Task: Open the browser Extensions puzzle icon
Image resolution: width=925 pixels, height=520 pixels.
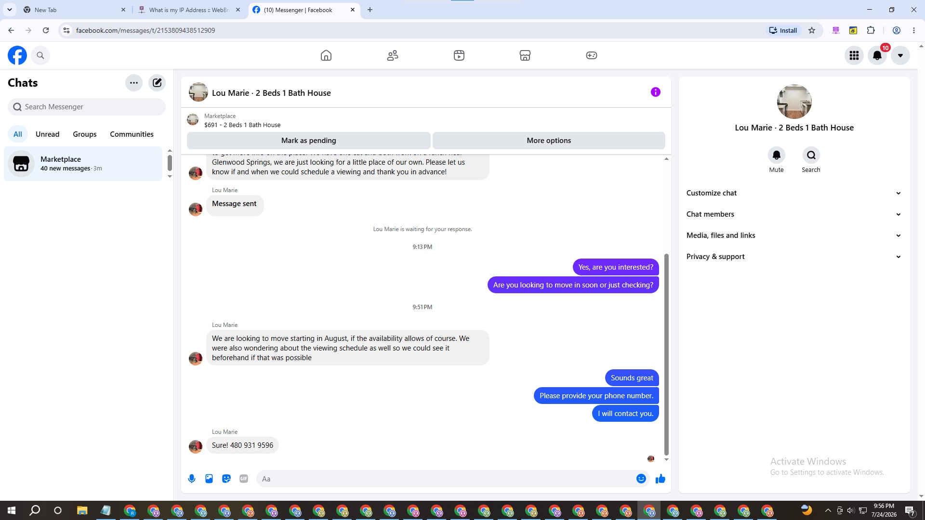Action: point(871,30)
